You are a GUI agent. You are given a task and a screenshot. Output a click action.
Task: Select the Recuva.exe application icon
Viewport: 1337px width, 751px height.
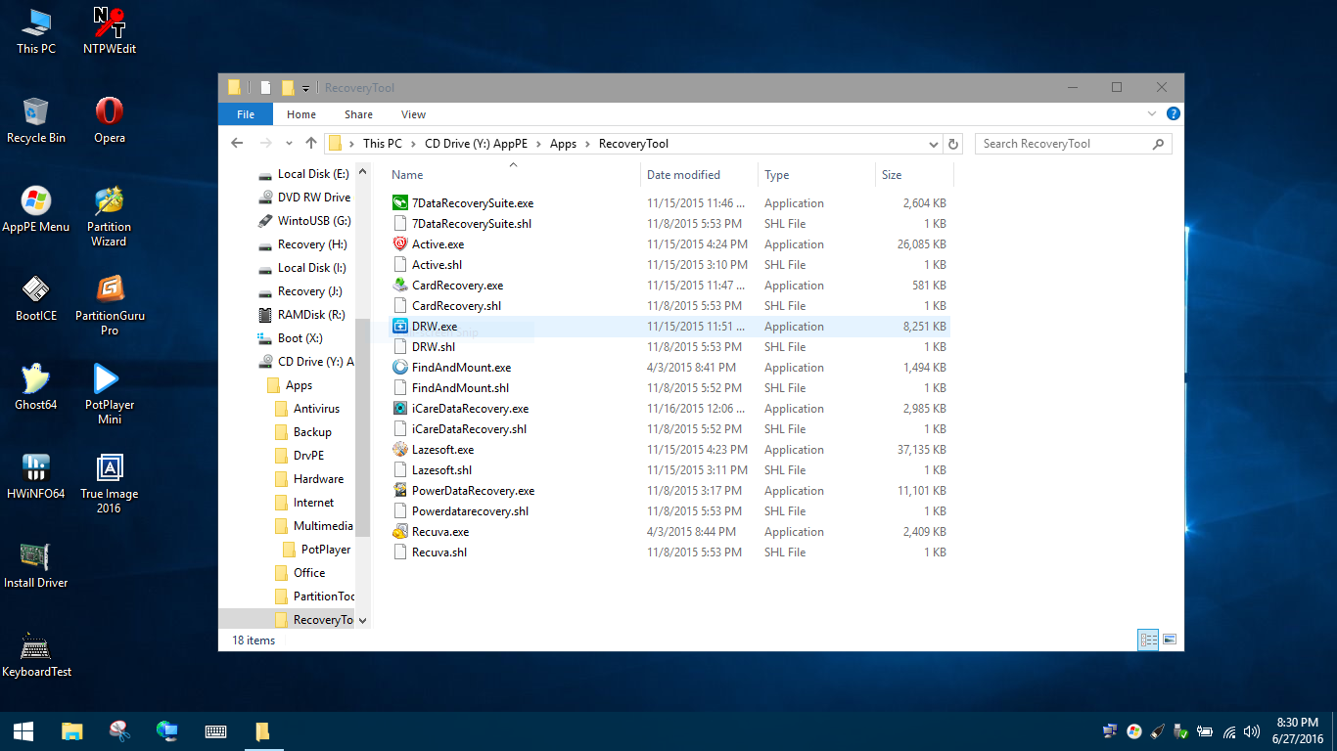399,532
